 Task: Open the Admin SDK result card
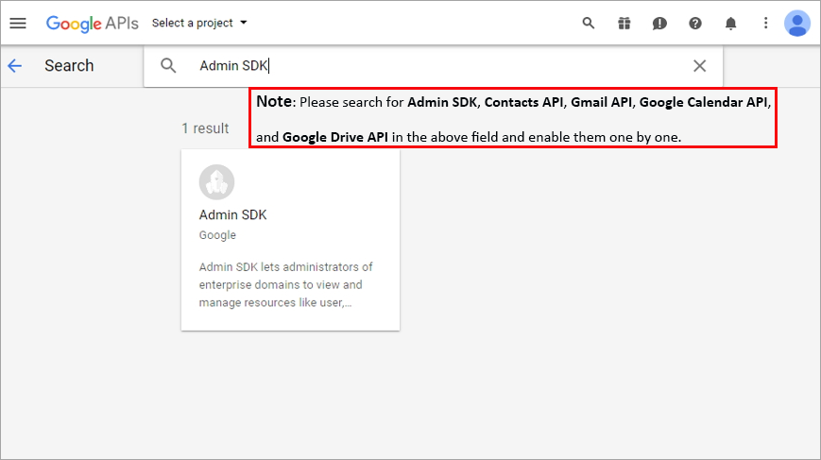click(x=291, y=240)
